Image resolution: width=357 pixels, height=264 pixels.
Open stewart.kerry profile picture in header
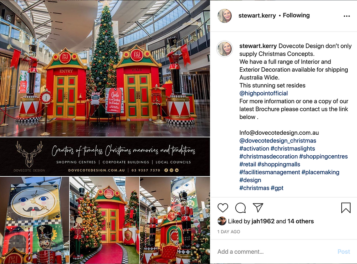tap(225, 16)
